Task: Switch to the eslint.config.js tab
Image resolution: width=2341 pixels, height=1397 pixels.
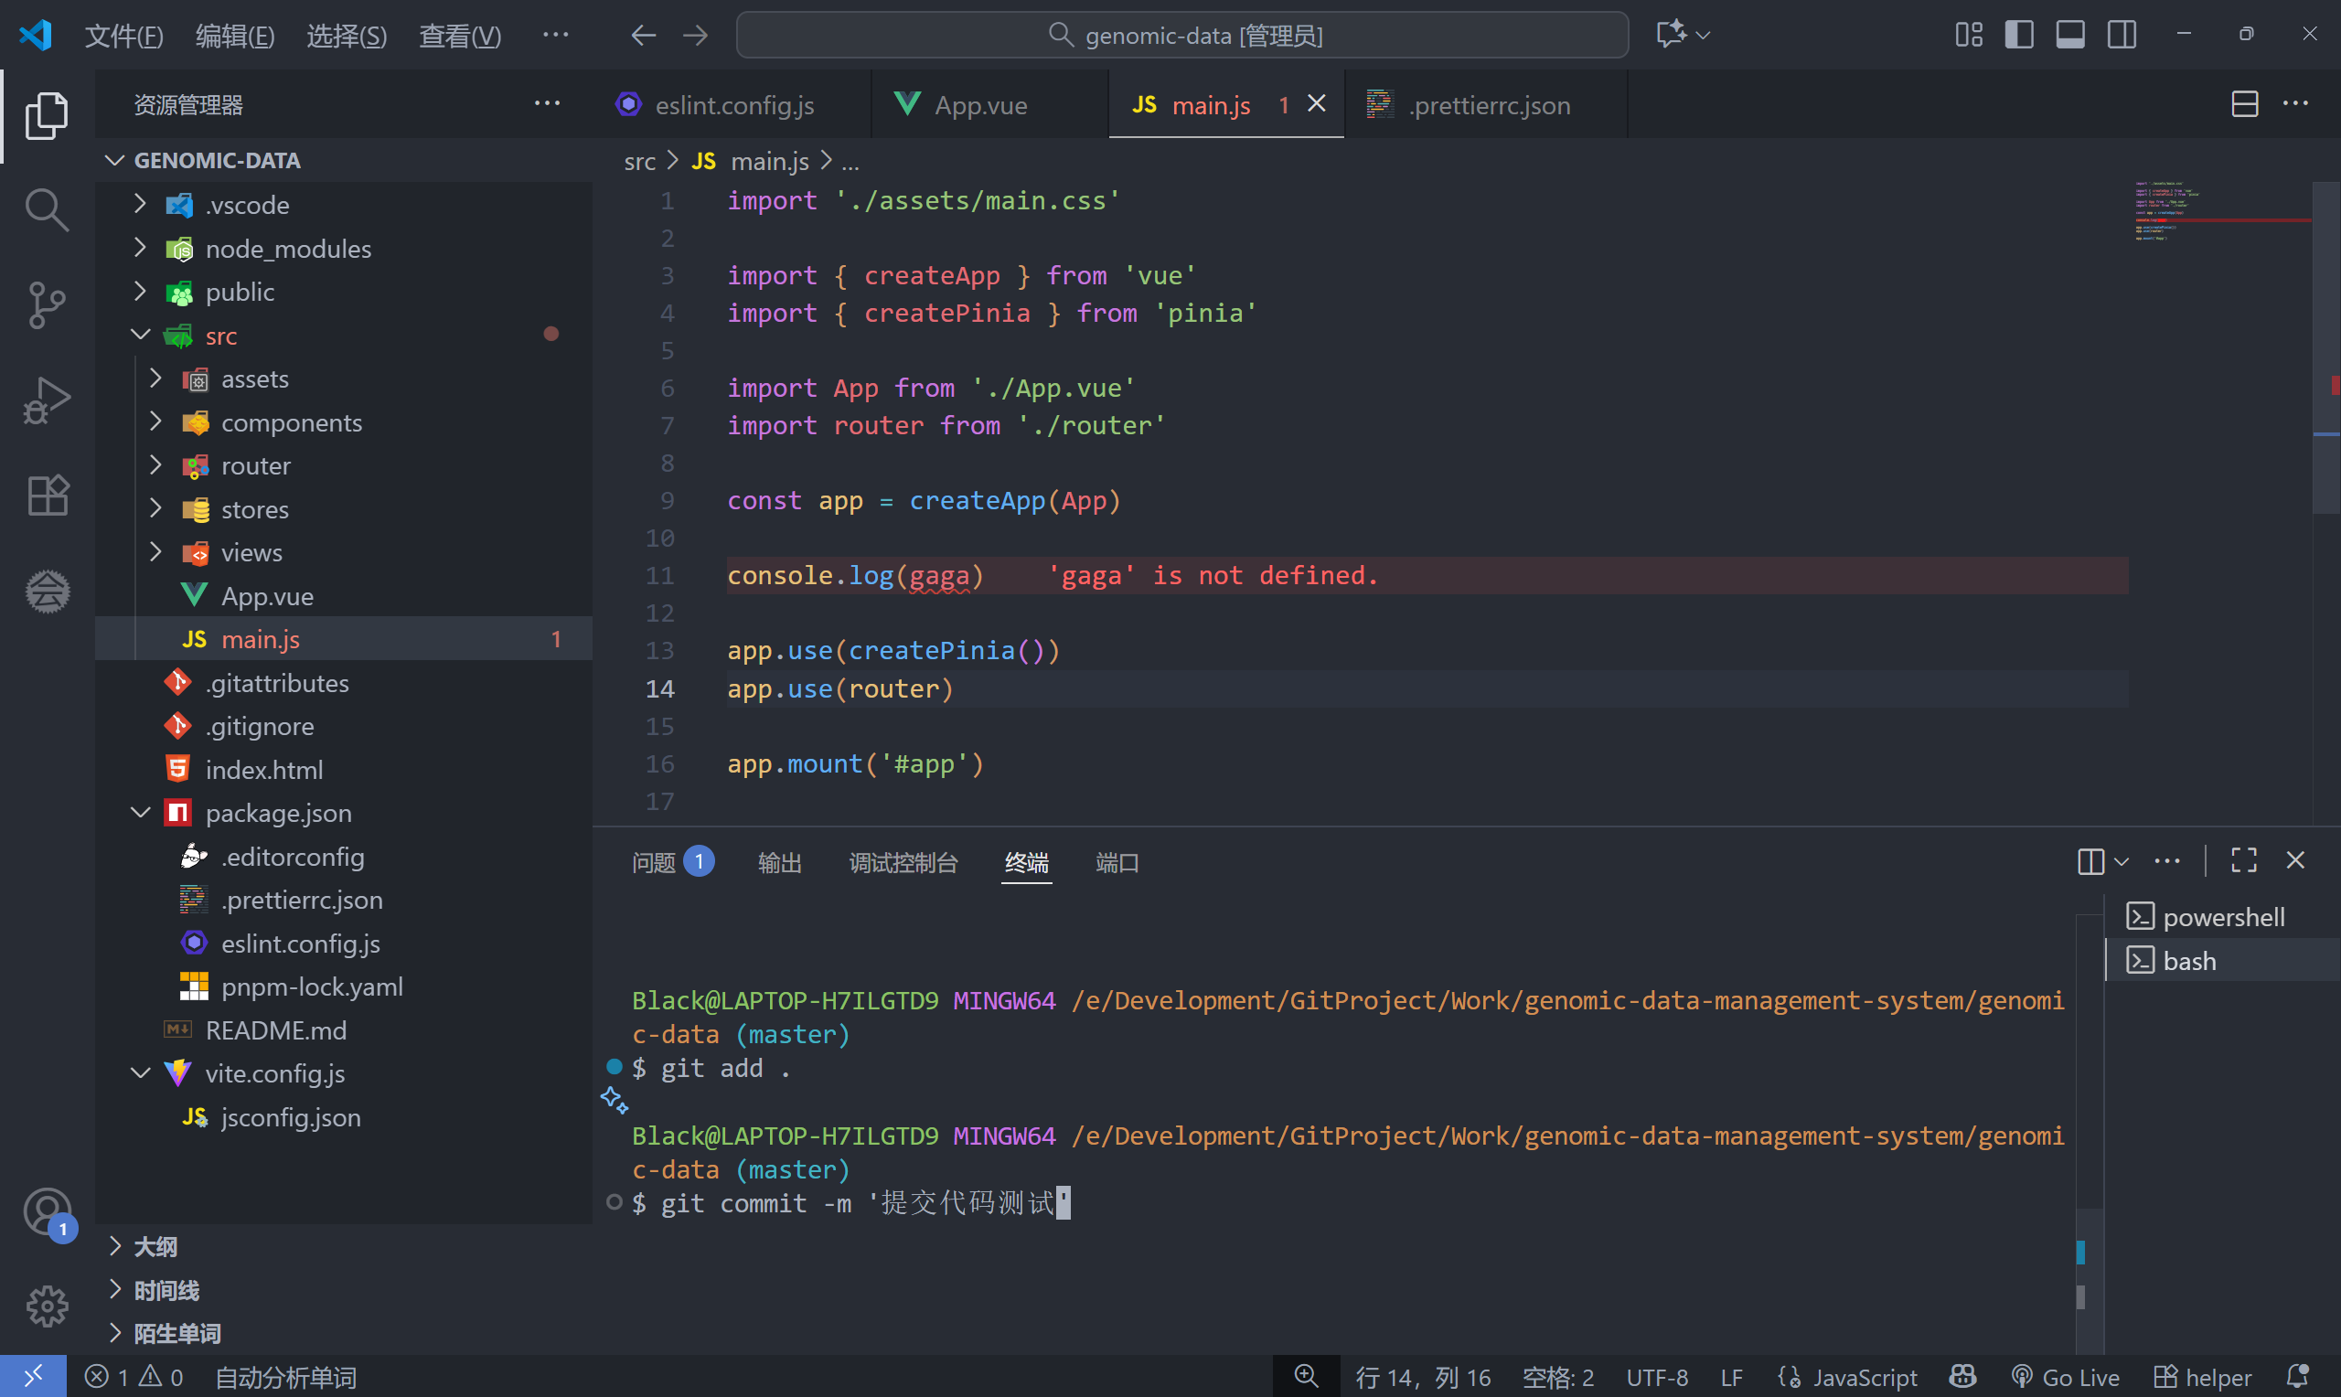Action: (x=733, y=105)
